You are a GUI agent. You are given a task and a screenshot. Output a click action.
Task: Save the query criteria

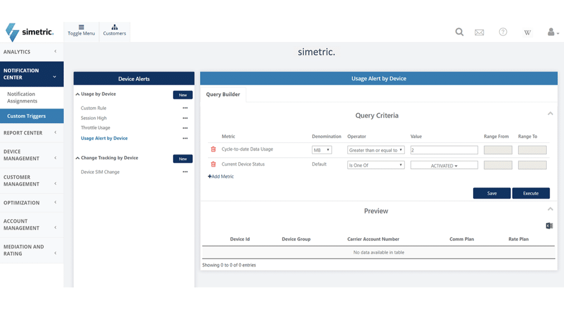492,193
